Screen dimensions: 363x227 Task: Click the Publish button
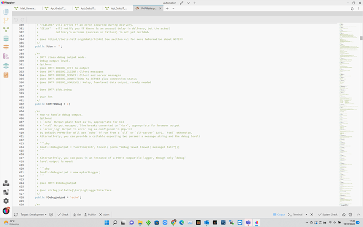[x=90, y=214]
